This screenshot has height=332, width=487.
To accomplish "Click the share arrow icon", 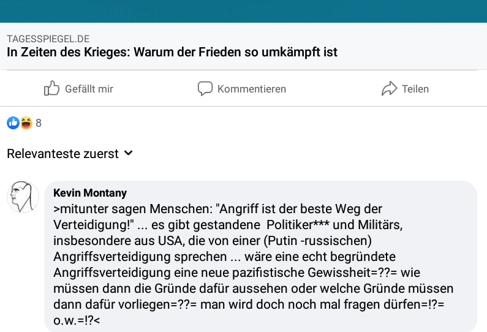I will [x=389, y=88].
